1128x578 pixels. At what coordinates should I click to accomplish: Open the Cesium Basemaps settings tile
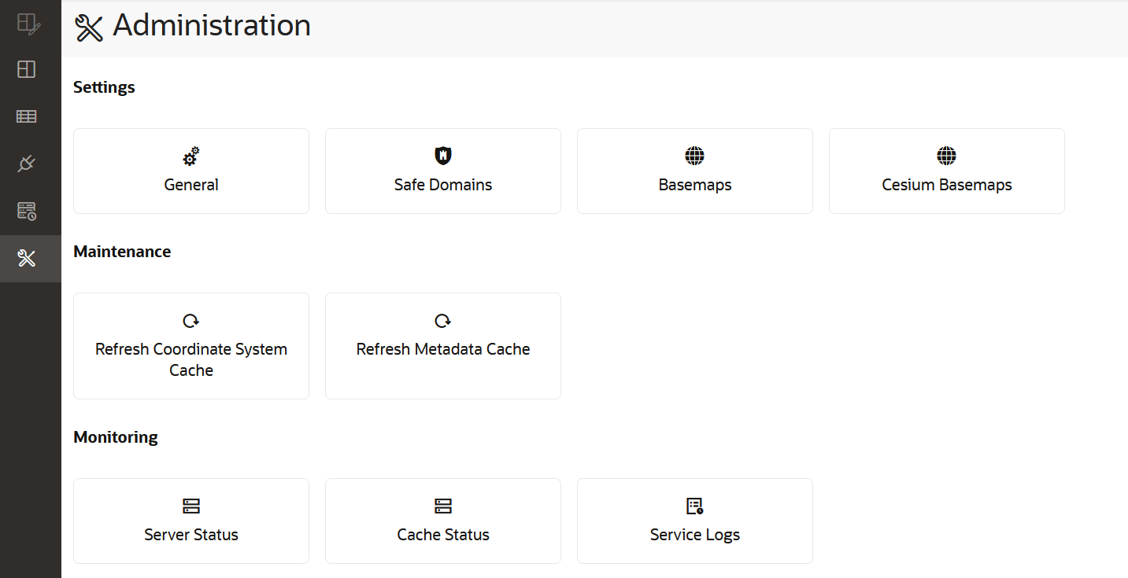(946, 171)
